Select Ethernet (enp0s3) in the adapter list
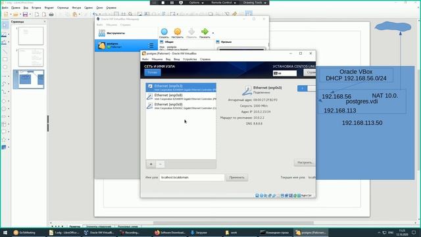 (x=181, y=88)
